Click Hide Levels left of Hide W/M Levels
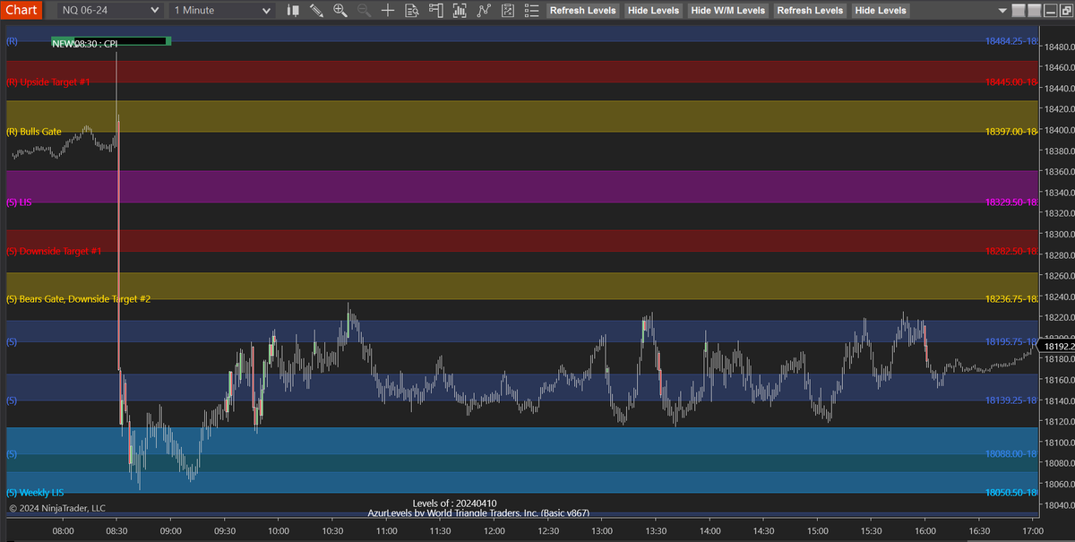1075x542 pixels. tap(653, 11)
